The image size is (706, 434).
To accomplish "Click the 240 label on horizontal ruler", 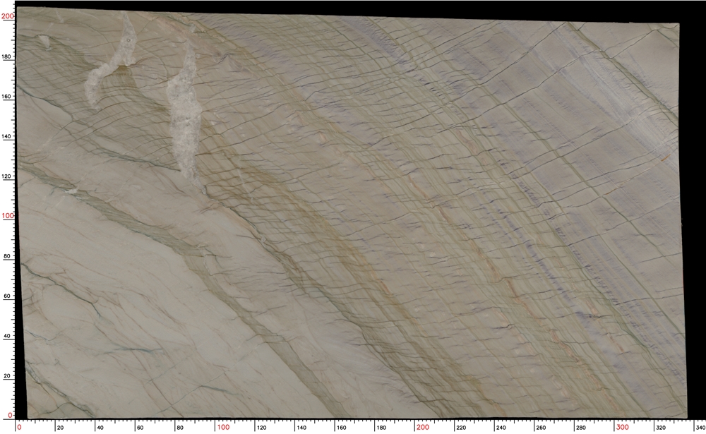I will (x=501, y=428).
